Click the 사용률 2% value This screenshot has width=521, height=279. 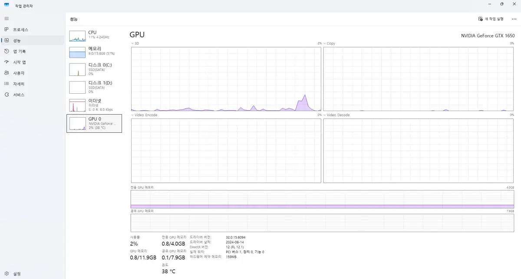click(134, 244)
